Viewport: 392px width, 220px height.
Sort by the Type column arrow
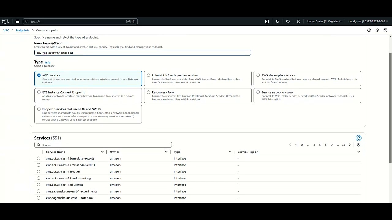tap(230, 152)
